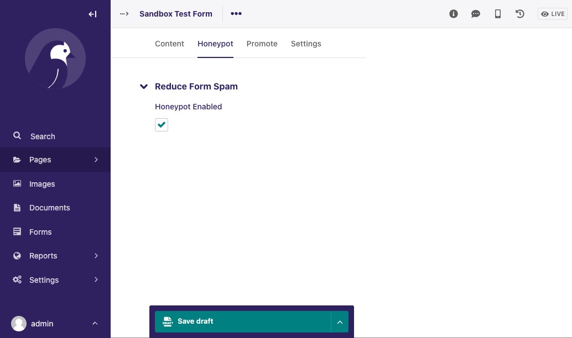Viewport: 572px width, 338px height.
Task: Collapse the sidebar with the arrow icon
Action: [92, 14]
